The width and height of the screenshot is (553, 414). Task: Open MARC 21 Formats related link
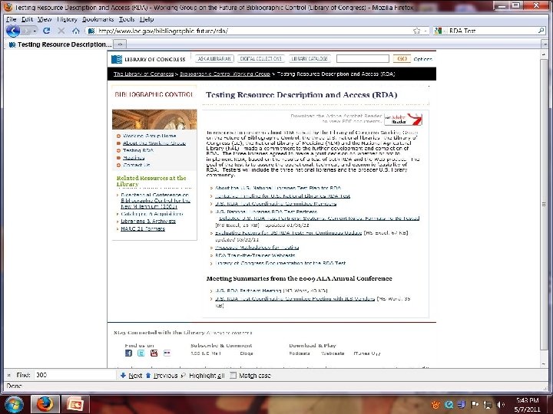click(143, 228)
